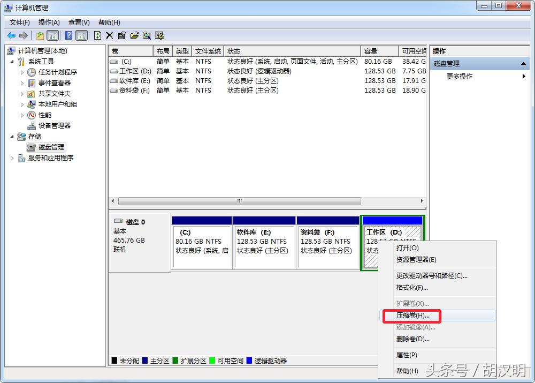
Task: Select 格式化(F)... in the context menu
Action: [x=412, y=288]
